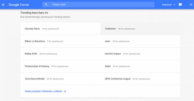The height and width of the screenshot is (101, 194).
Task: Click the dropdown arrow beside Indonesia
Action: point(174,5)
